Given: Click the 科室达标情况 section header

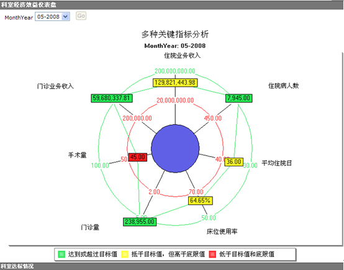Looking at the screenshot, I should point(172,266).
